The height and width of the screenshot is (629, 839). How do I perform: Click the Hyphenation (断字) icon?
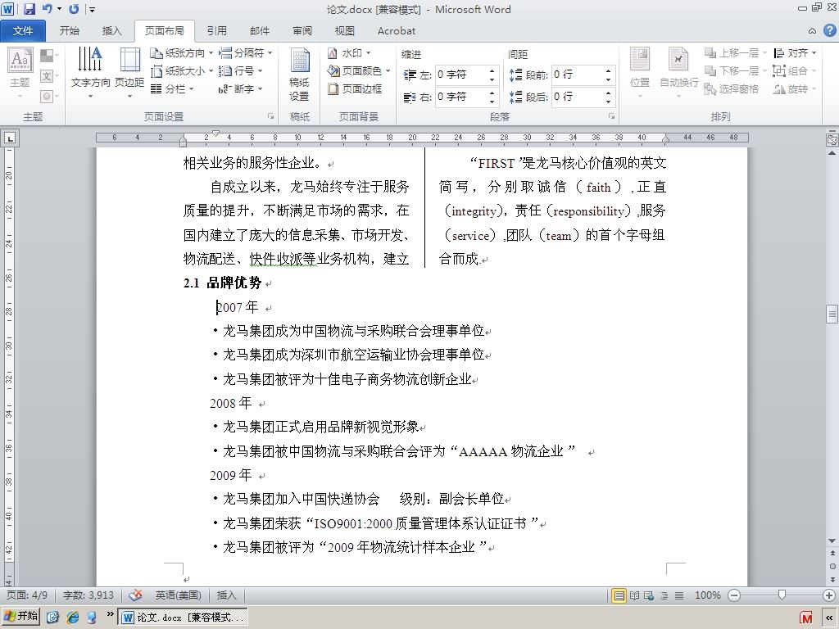(224, 88)
